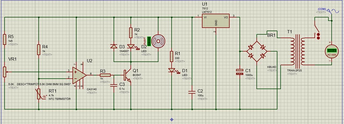The width and height of the screenshot is (344, 124).
Task: Select the T1 transformer symbol
Action: [x=298, y=52]
